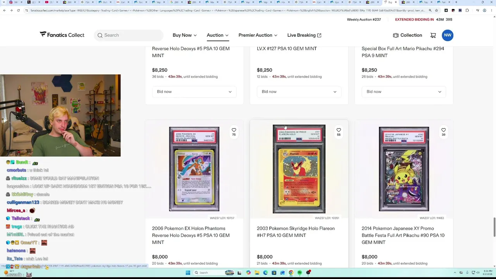496x279 pixels.
Task: View the Battle Festa Pikachu card image
Action: 404,169
